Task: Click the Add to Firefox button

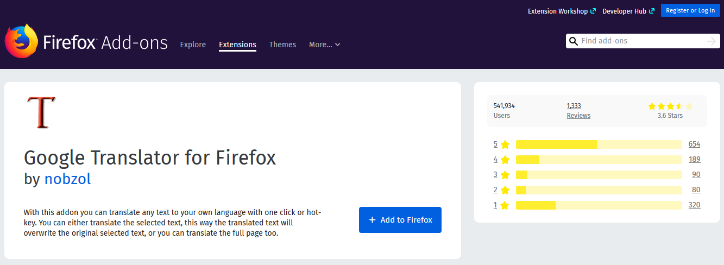Action: coord(400,220)
